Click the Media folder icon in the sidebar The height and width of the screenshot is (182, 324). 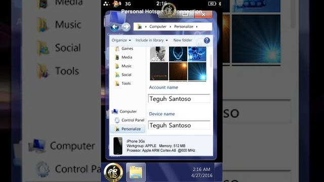(117, 57)
